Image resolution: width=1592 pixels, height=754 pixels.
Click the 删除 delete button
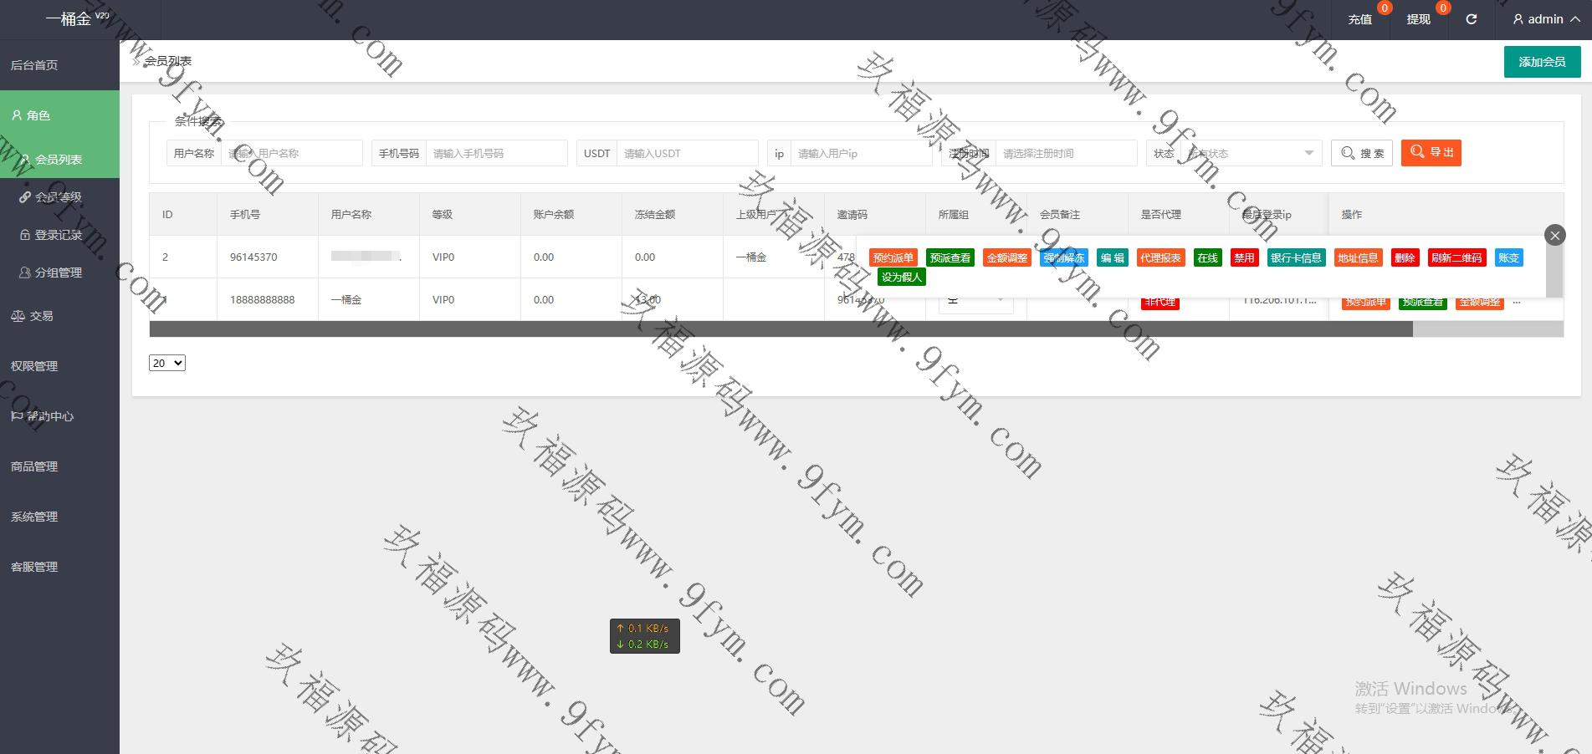point(1405,257)
